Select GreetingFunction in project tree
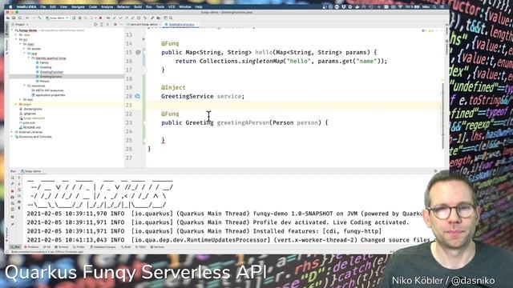513x288 pixels. (51, 72)
